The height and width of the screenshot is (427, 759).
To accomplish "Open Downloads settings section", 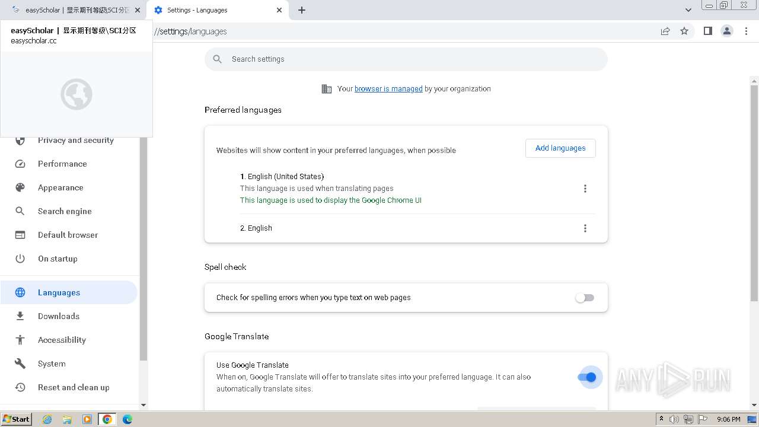I will 59,316.
